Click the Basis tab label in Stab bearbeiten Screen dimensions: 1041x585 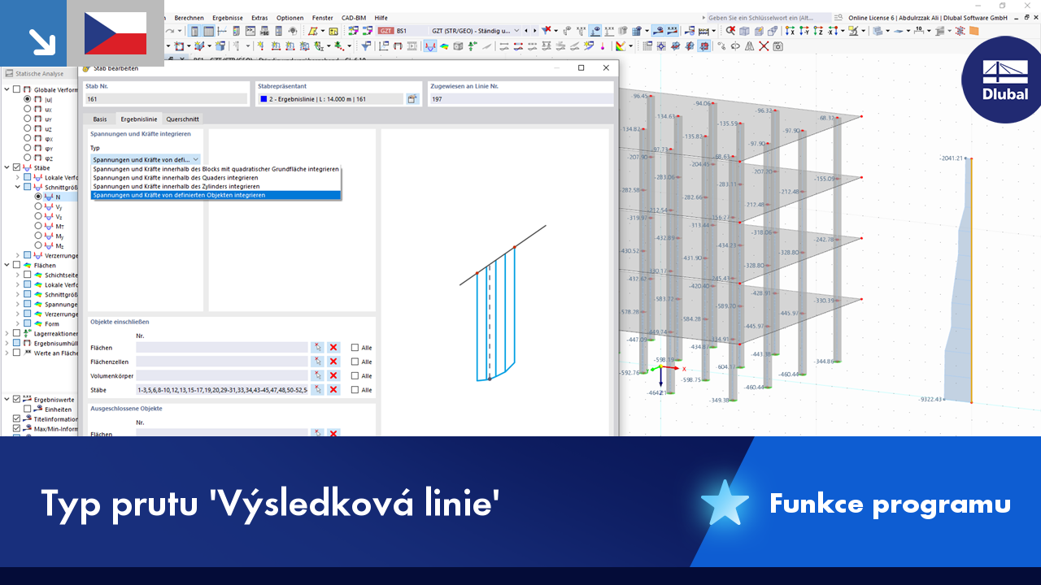click(99, 119)
